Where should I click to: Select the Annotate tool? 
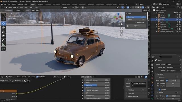tap(3, 40)
